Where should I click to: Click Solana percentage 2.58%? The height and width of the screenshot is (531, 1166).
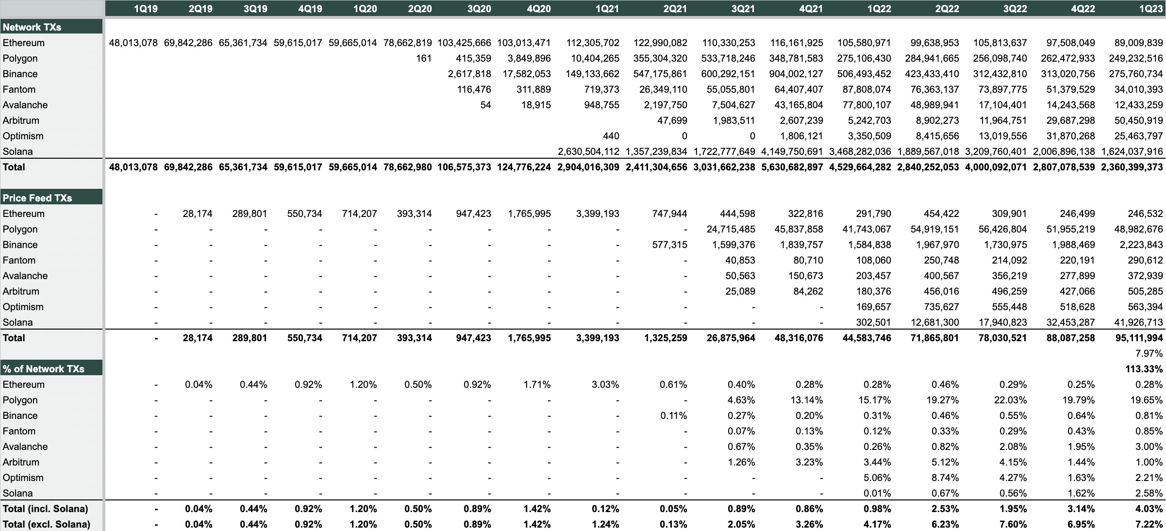pyautogui.click(x=1149, y=493)
